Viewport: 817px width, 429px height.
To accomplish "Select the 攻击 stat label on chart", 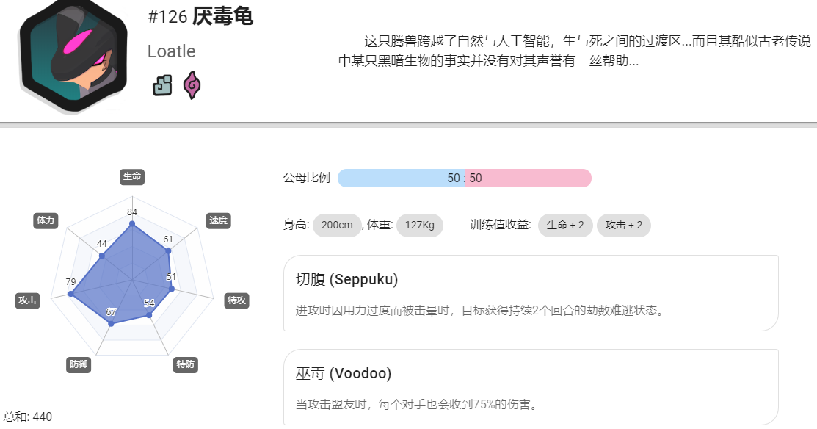I will [27, 300].
